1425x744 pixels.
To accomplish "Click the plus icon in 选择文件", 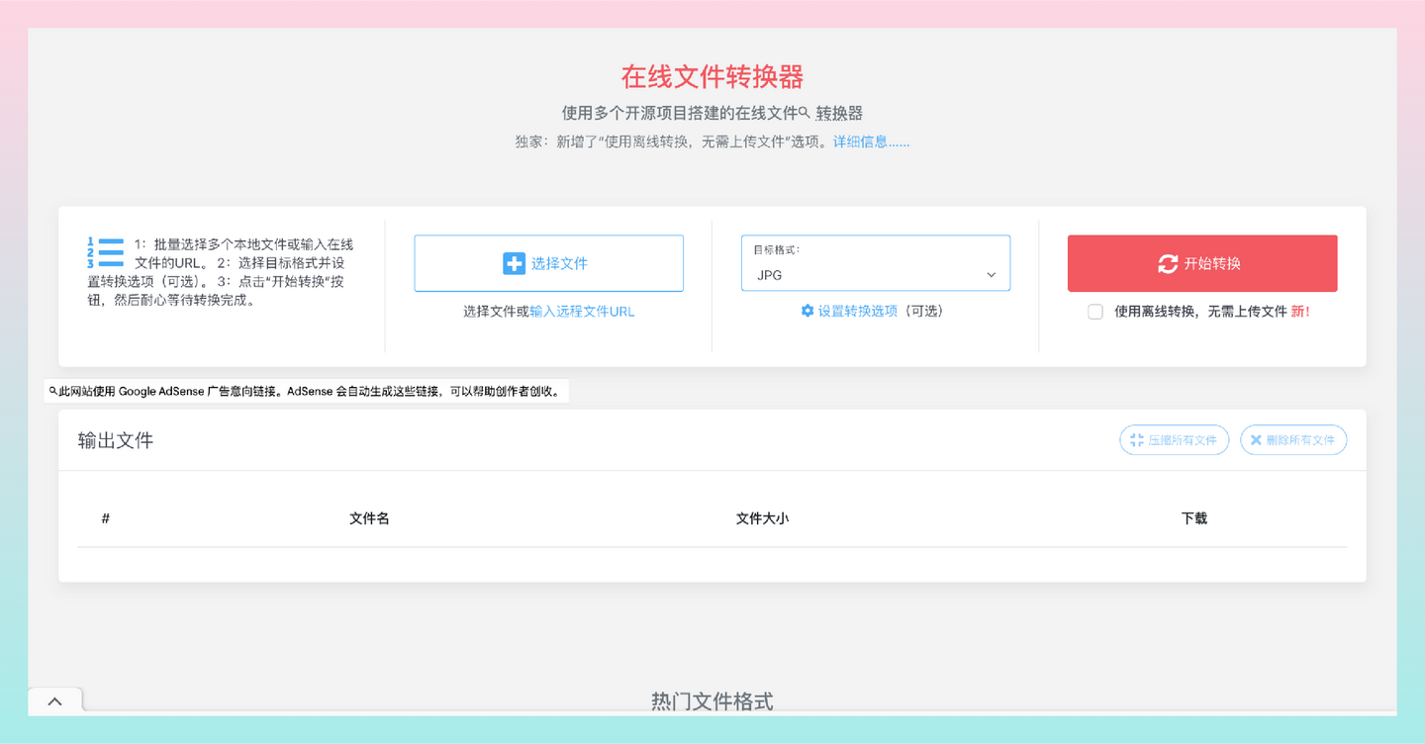I will (514, 263).
